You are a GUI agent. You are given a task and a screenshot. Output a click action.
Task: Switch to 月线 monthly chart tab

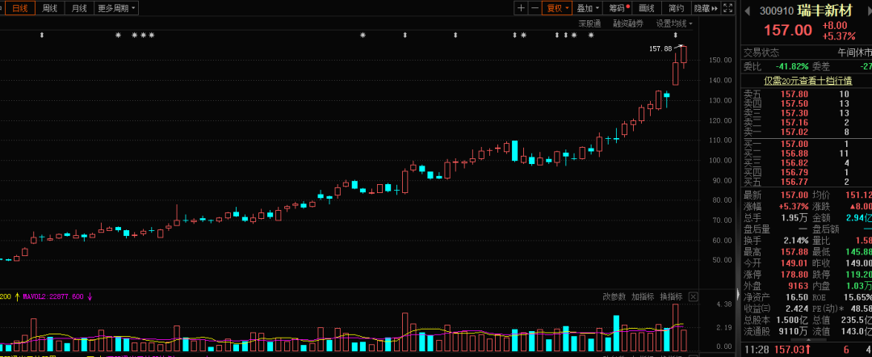click(78, 8)
